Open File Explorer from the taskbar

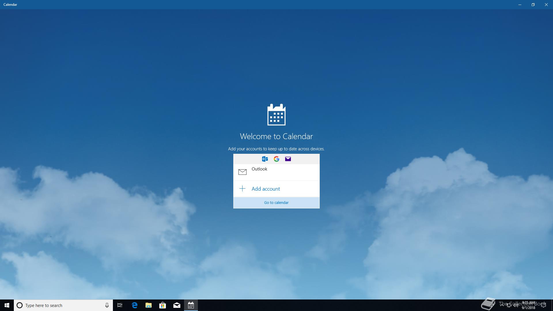point(149,305)
